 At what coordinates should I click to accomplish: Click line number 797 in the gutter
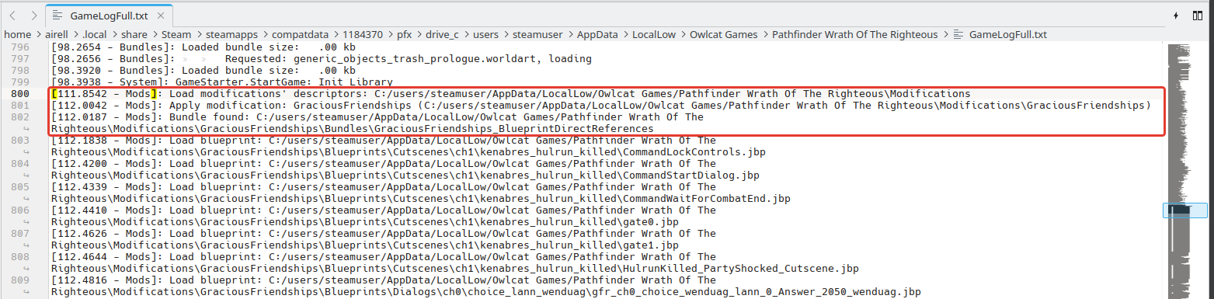[x=21, y=58]
